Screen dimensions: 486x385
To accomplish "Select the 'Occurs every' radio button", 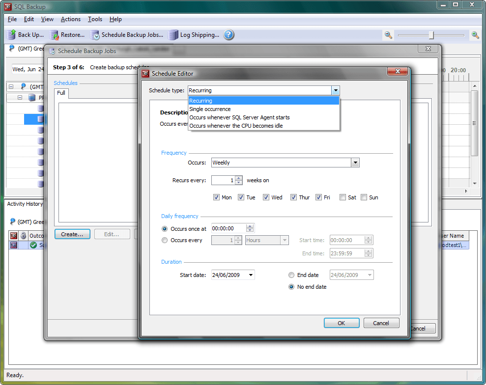I will (x=164, y=240).
